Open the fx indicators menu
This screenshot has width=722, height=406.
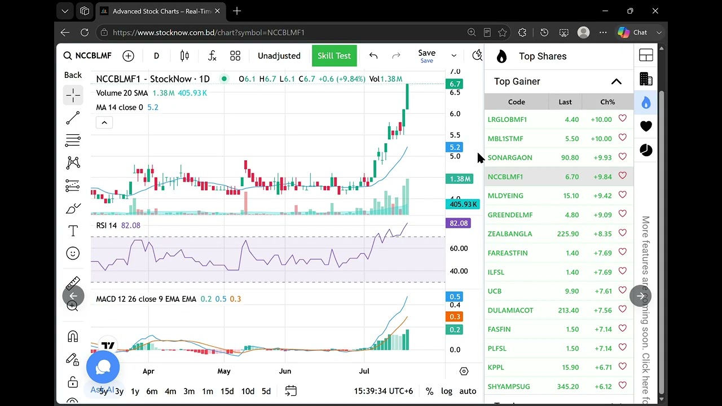[212, 56]
